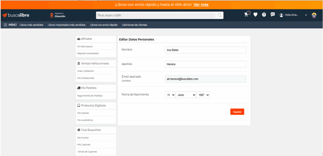Viewport: 323px width, 156px height.
Task: Click the location pin Dirección icon
Action: coord(52,15)
